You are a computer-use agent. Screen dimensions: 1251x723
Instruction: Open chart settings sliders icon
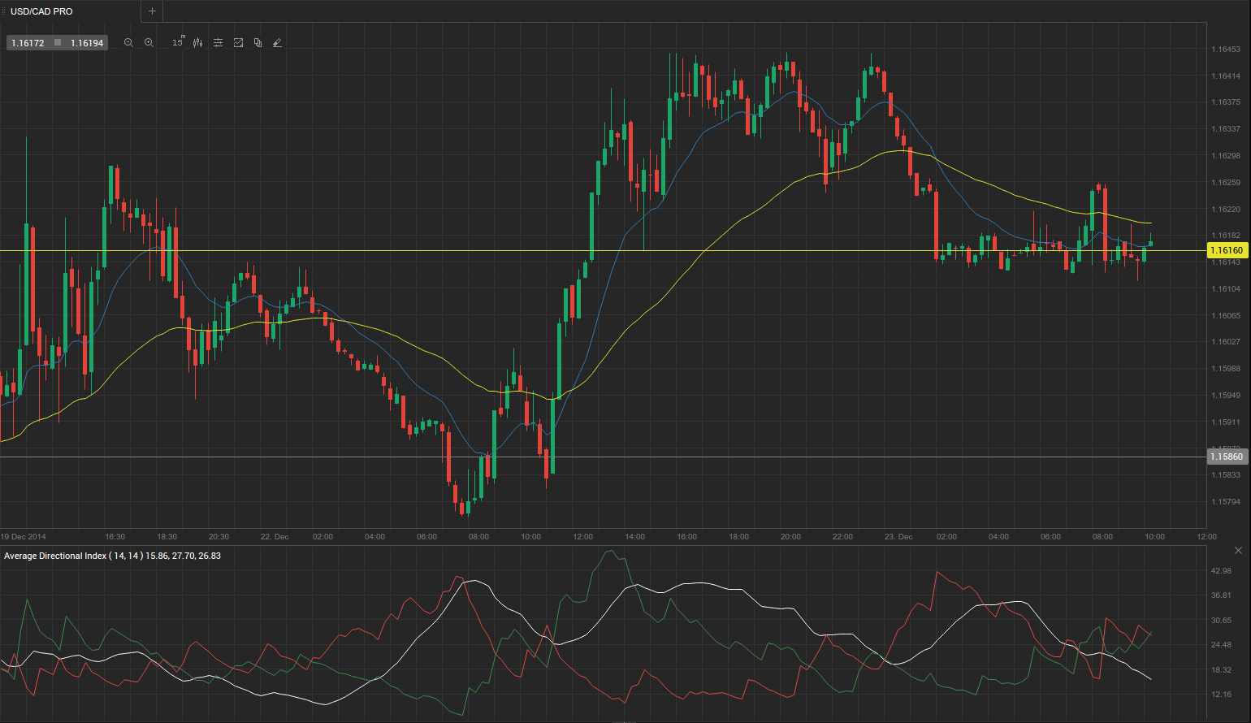click(x=218, y=43)
